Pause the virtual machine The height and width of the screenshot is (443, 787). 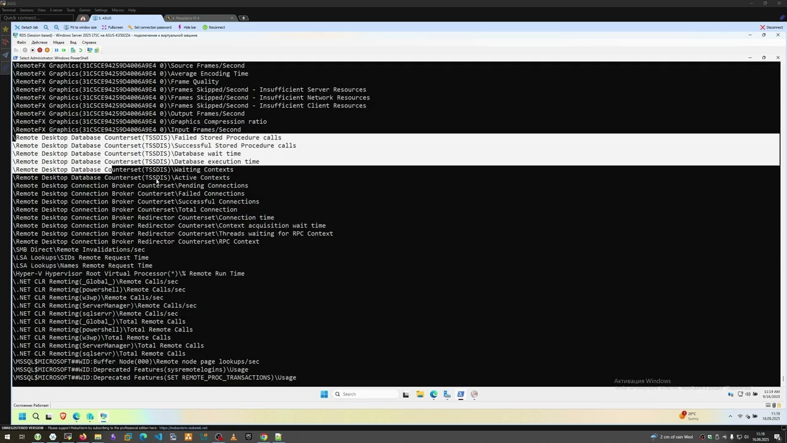point(56,50)
